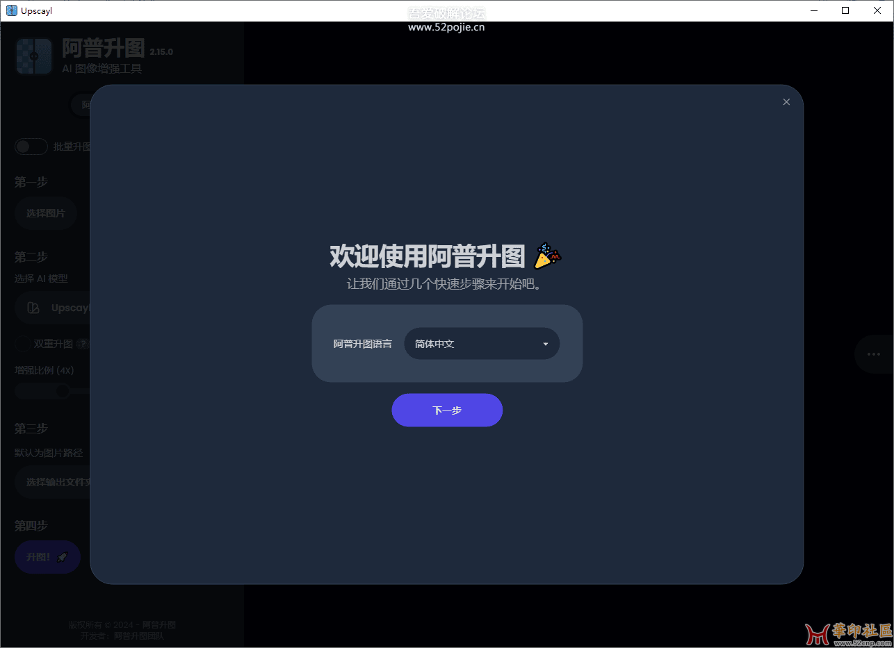
Task: Click the 第一步 heading in sidebar
Action: click(31, 182)
